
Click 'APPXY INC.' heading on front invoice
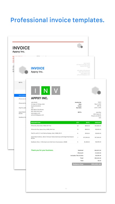(x=39, y=98)
